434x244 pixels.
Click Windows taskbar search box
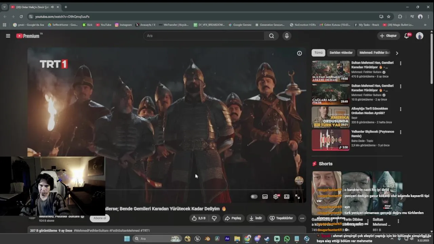click(157, 239)
